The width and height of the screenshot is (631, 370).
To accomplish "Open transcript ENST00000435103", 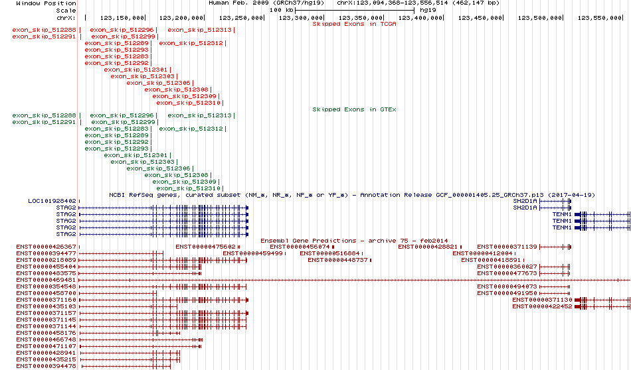I will point(46,306).
